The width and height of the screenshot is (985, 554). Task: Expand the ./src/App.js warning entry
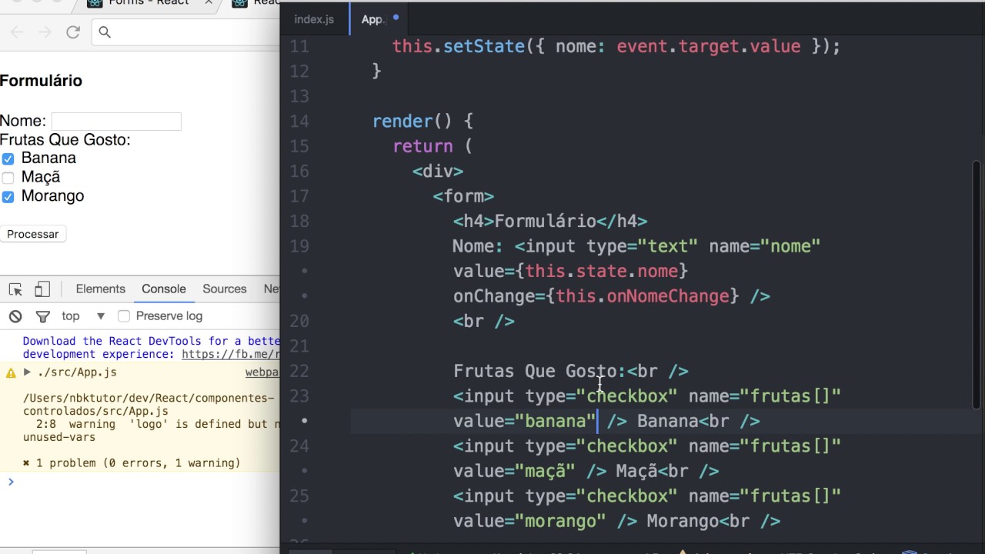[27, 372]
